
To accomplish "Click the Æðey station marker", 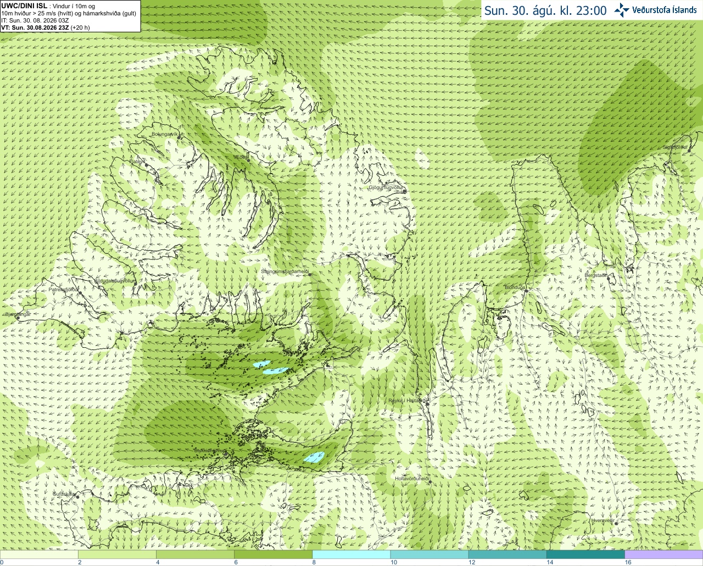I will (248, 160).
